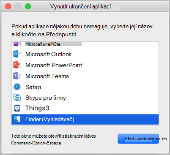Select Microsoft Teams in the list
The width and height of the screenshot is (170, 155).
pyautogui.click(x=85, y=76)
